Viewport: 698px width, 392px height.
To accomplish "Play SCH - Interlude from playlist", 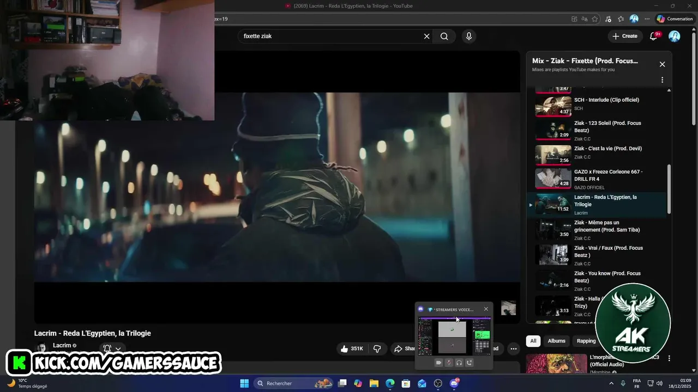I will tap(597, 106).
